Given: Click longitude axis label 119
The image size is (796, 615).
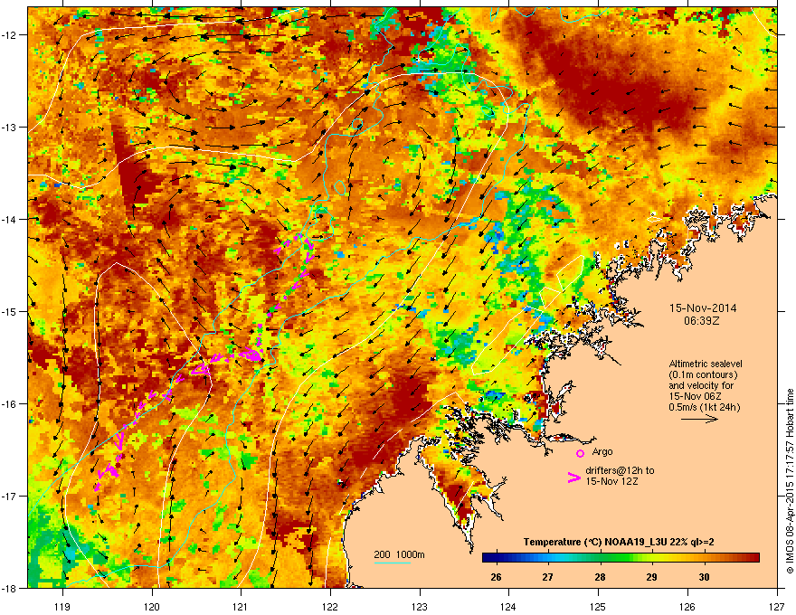Looking at the screenshot, I should tap(62, 606).
